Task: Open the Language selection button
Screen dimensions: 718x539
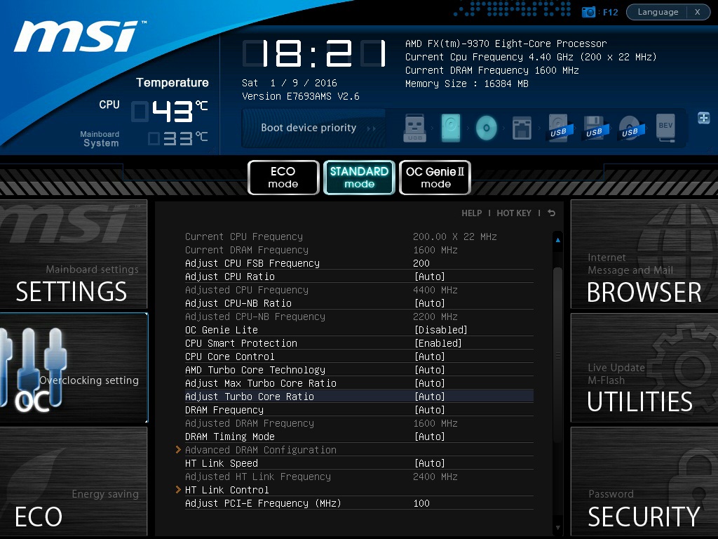Action: 658,12
